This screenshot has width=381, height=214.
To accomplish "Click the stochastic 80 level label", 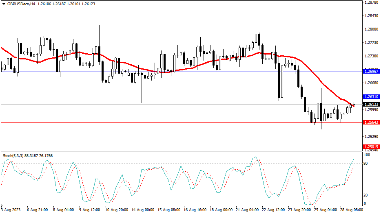I will click(x=366, y=164).
